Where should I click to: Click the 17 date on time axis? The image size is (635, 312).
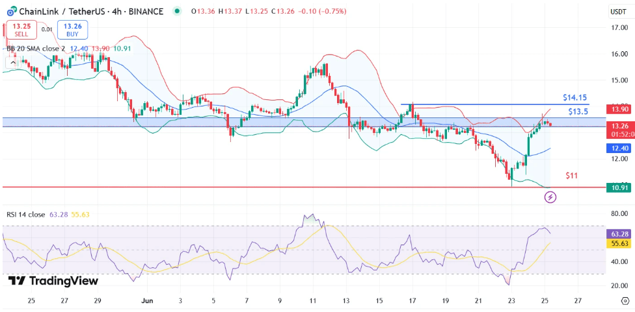(412, 301)
